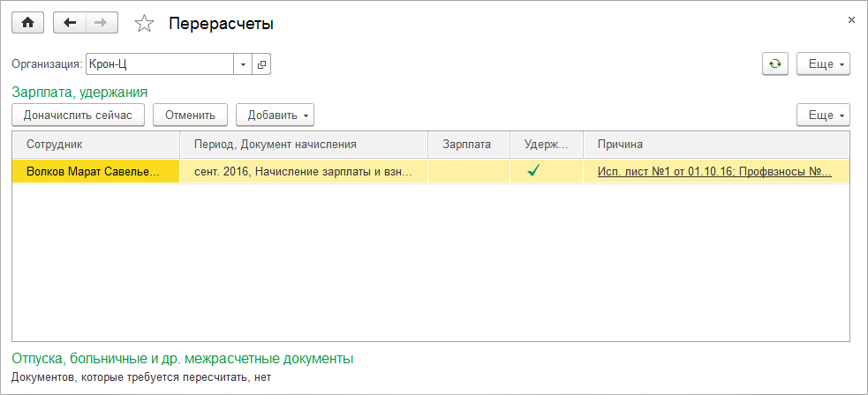Open the Еще menu above the table
The height and width of the screenshot is (395, 868).
(823, 115)
